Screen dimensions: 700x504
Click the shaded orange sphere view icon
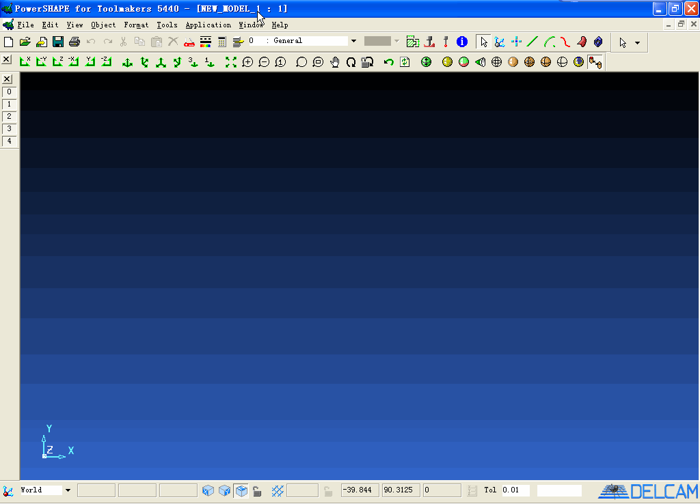pyautogui.click(x=513, y=62)
